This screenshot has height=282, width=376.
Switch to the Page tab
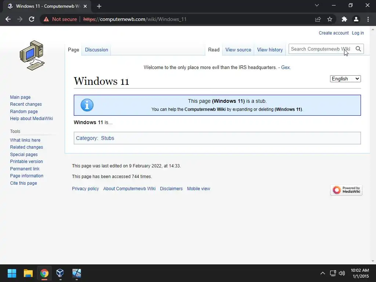pos(73,50)
